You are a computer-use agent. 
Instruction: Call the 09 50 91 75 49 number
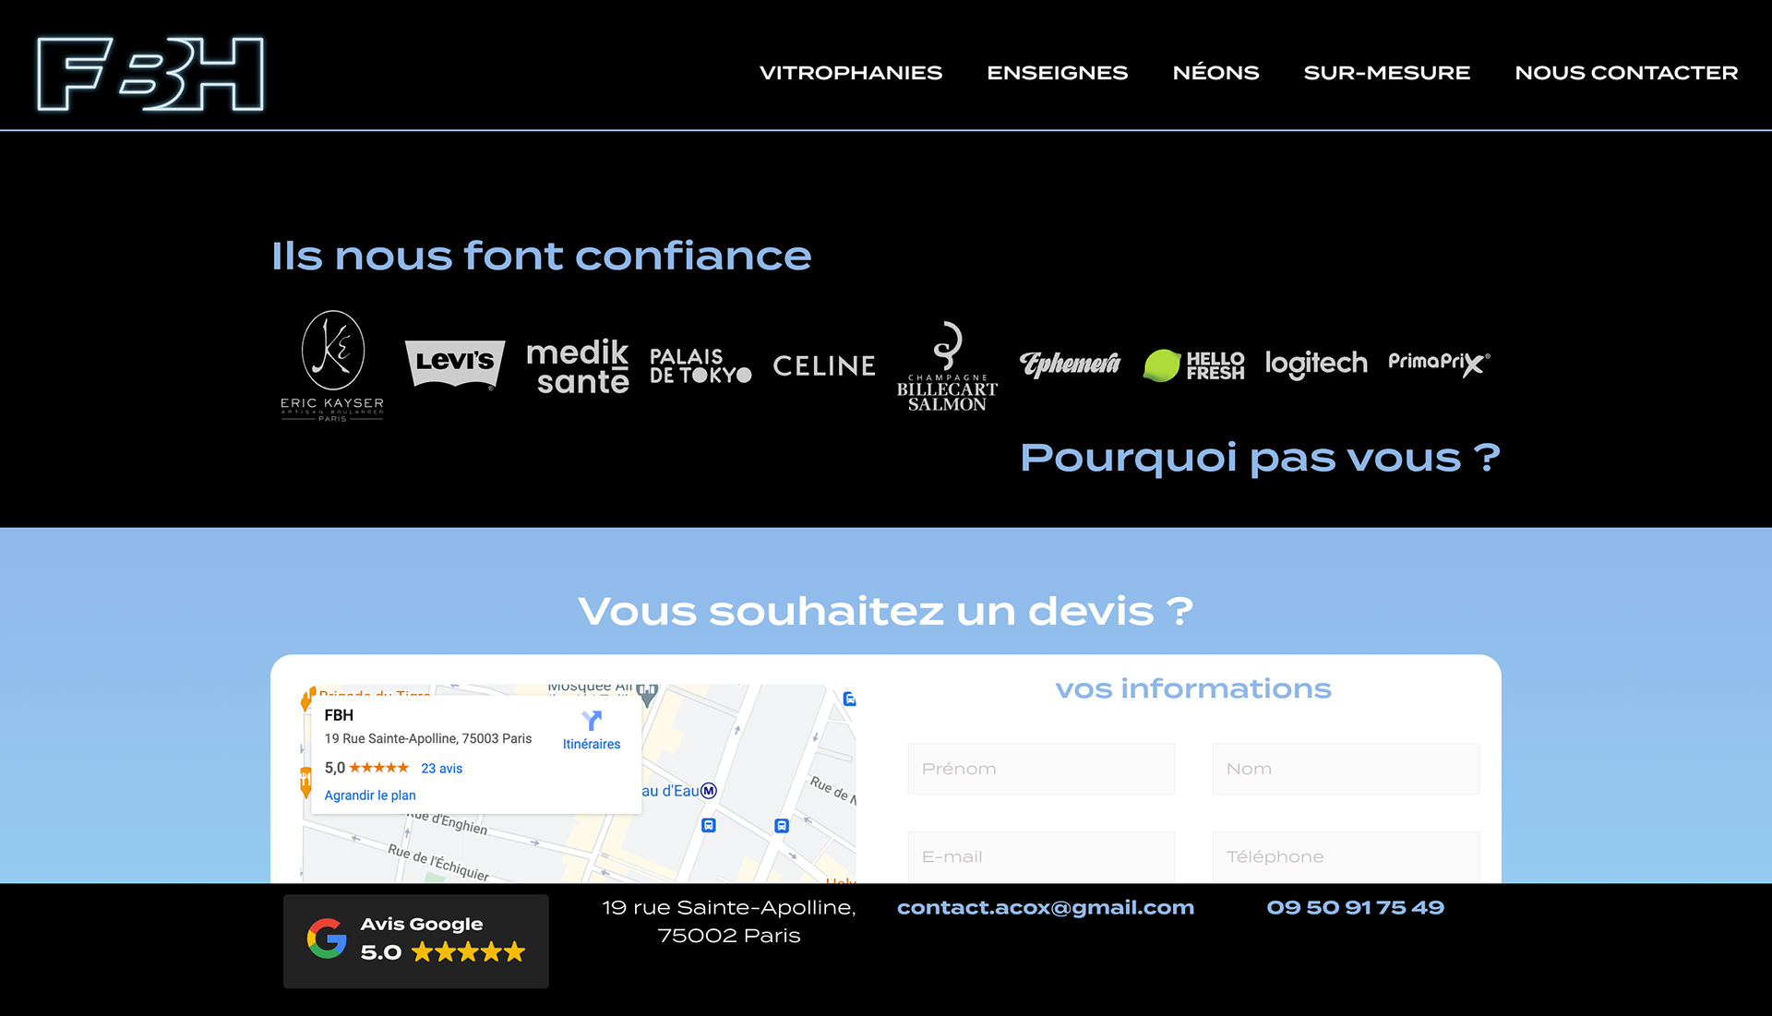click(1356, 908)
